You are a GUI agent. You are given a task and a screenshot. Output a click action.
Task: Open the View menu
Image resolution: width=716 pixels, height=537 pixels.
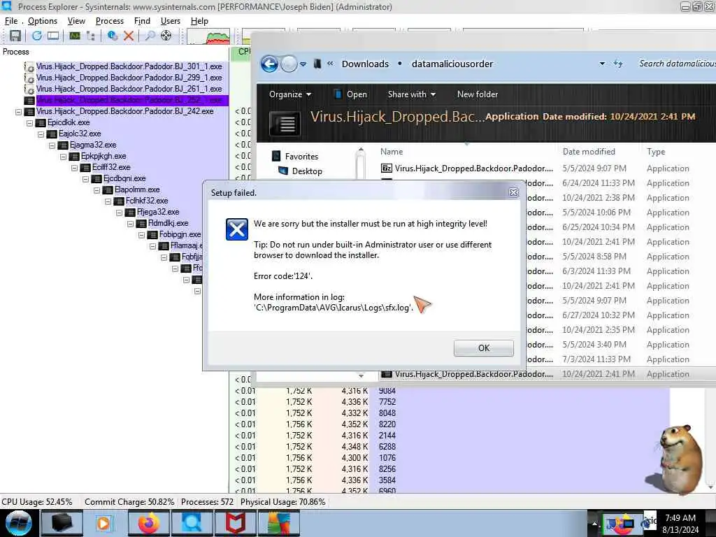(76, 21)
